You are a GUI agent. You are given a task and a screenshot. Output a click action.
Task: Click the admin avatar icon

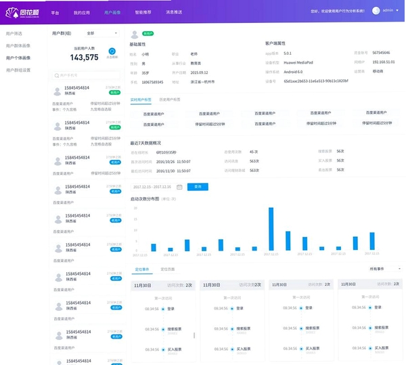pos(376,11)
